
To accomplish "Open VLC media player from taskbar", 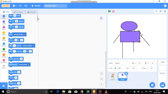I will pyautogui.click(x=106, y=92).
